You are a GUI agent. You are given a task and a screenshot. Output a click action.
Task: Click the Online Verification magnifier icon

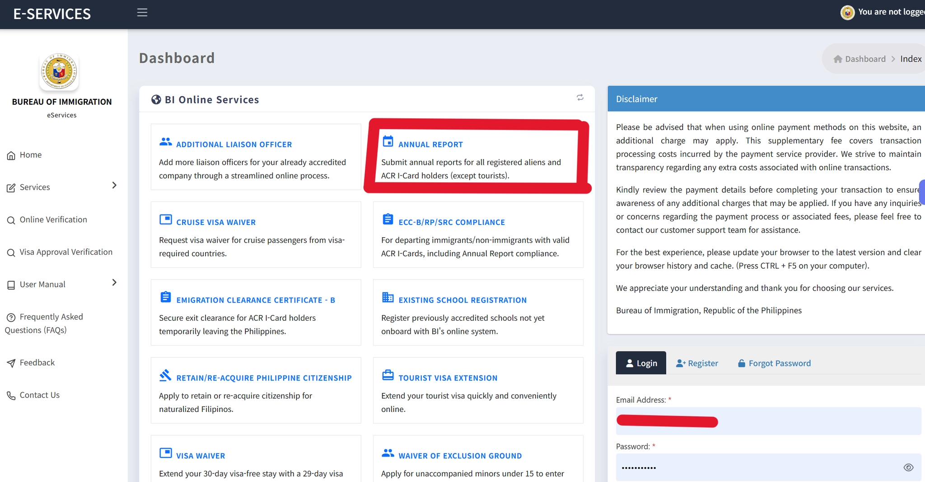(x=11, y=220)
